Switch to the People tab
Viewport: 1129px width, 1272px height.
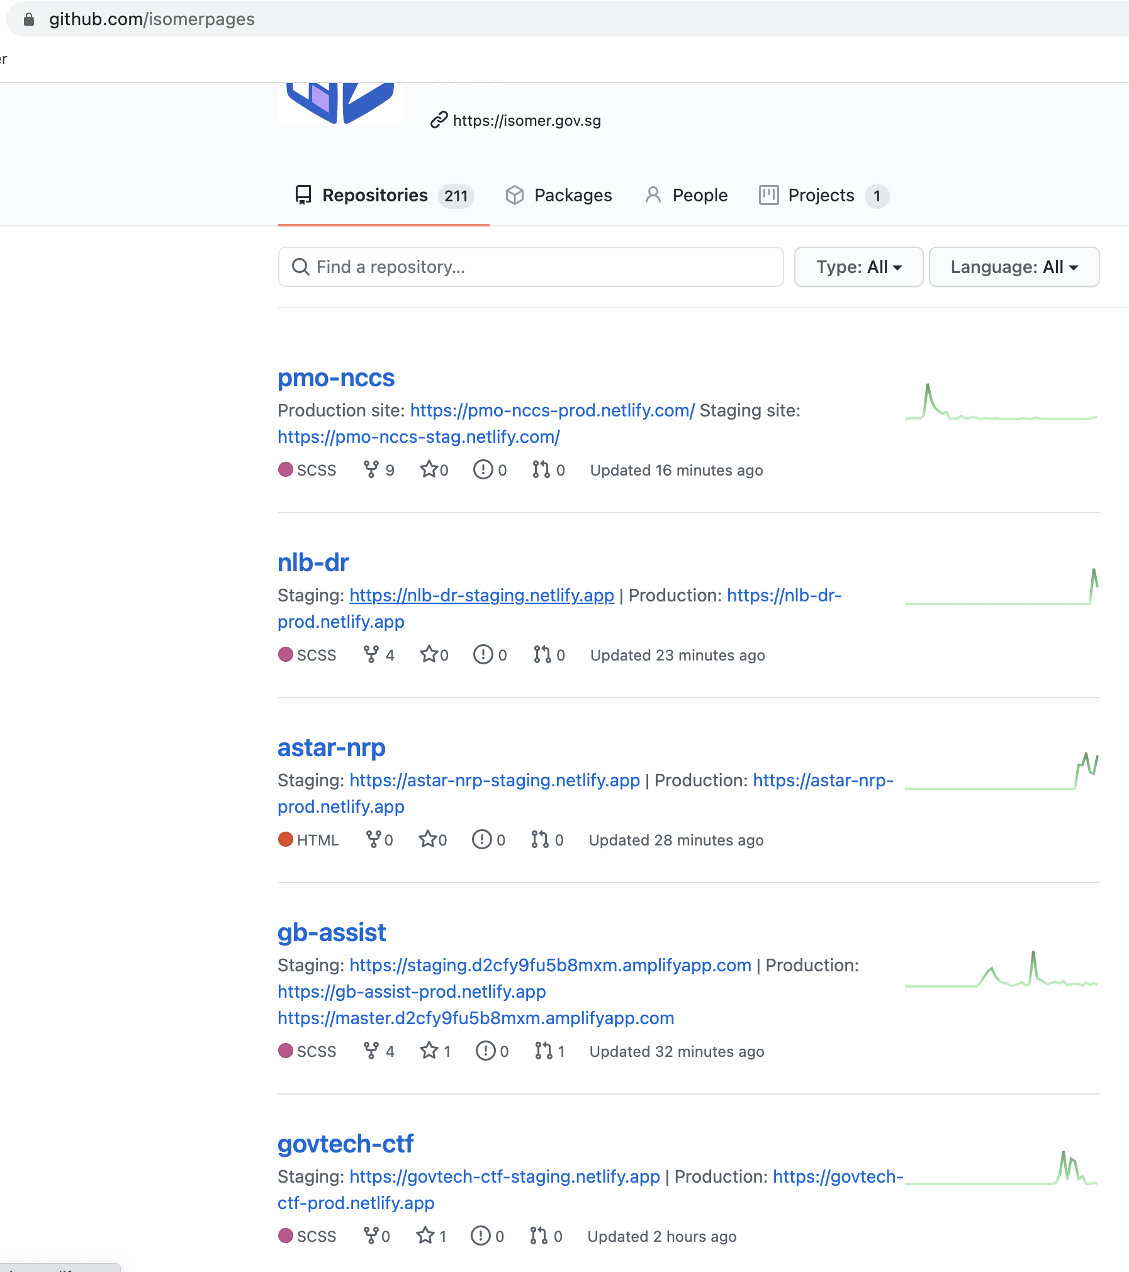[687, 195]
